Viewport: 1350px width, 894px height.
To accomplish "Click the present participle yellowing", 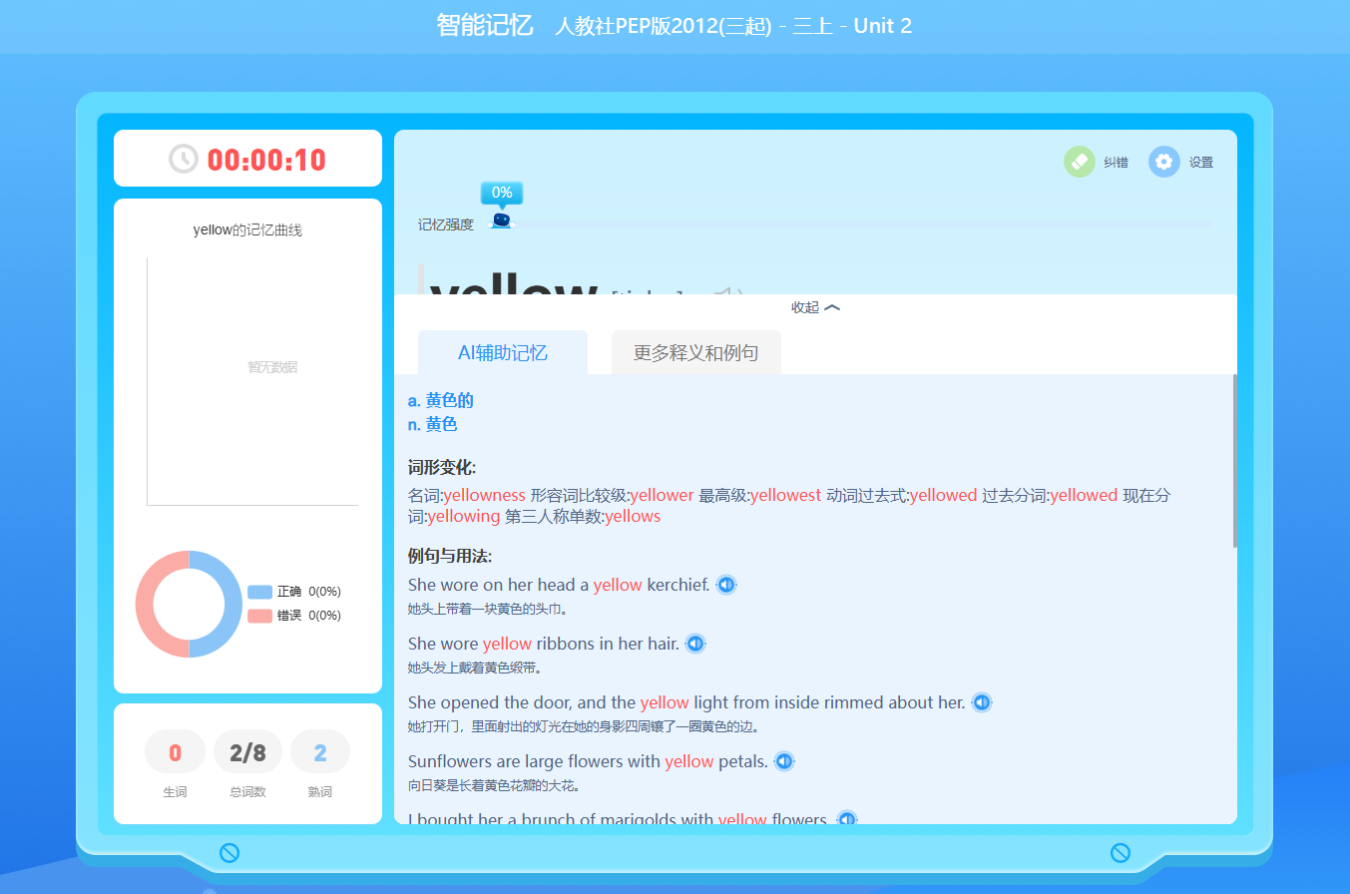I will (464, 516).
